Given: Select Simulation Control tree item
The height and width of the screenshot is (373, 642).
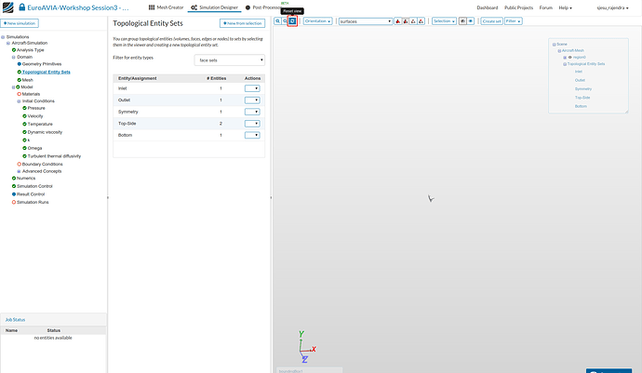Looking at the screenshot, I should tap(34, 186).
